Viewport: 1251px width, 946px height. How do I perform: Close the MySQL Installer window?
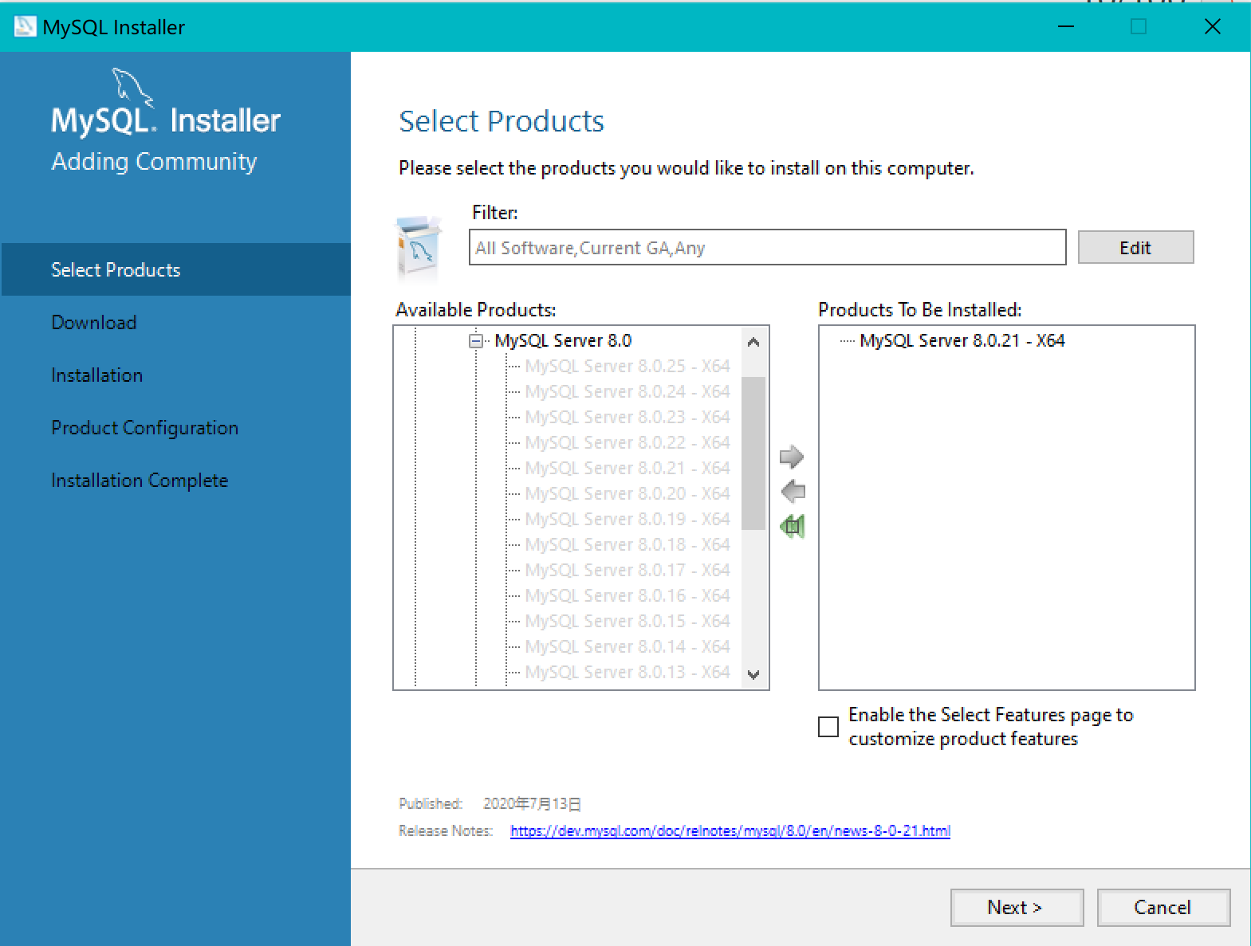click(1213, 27)
